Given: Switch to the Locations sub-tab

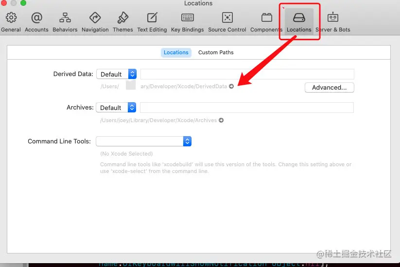Looking at the screenshot, I should pyautogui.click(x=176, y=52).
